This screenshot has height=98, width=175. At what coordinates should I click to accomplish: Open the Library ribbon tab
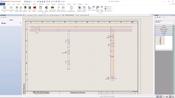[x=69, y=4]
